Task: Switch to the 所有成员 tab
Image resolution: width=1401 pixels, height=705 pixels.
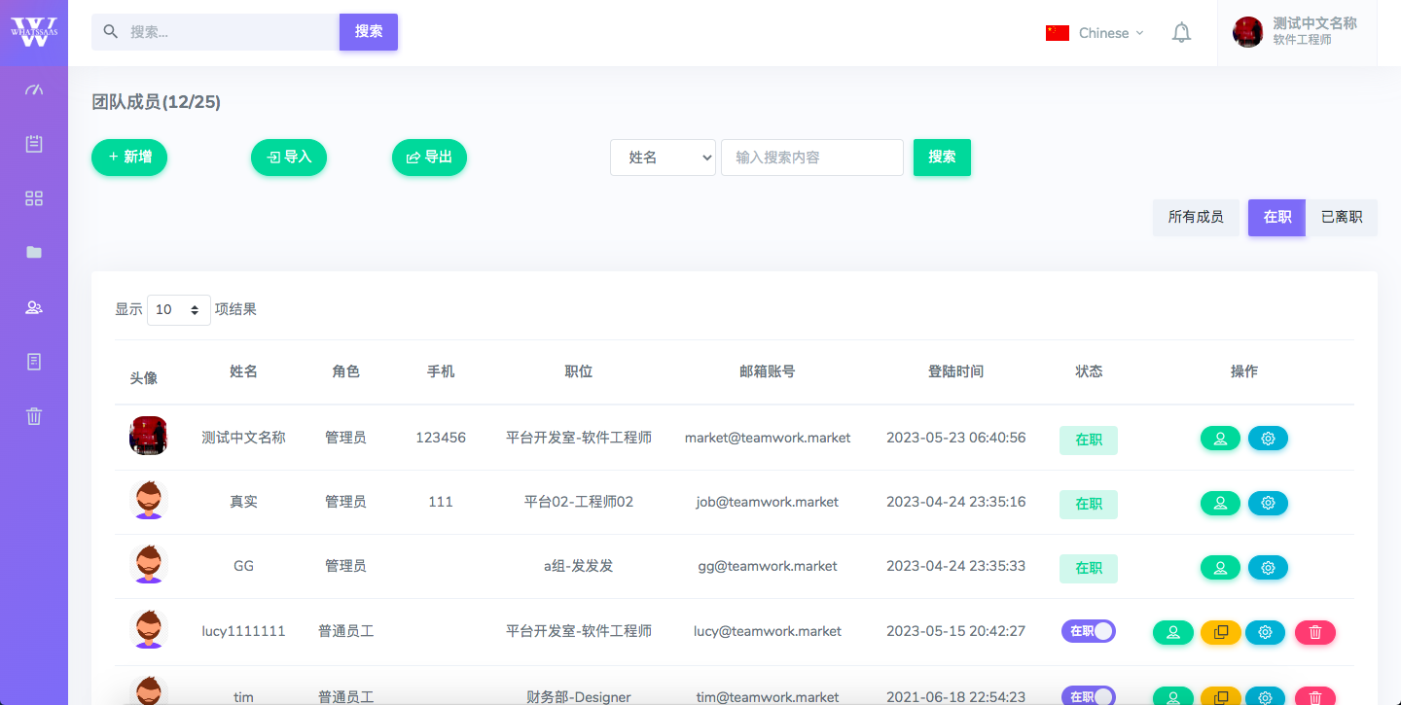Action: click(1196, 217)
